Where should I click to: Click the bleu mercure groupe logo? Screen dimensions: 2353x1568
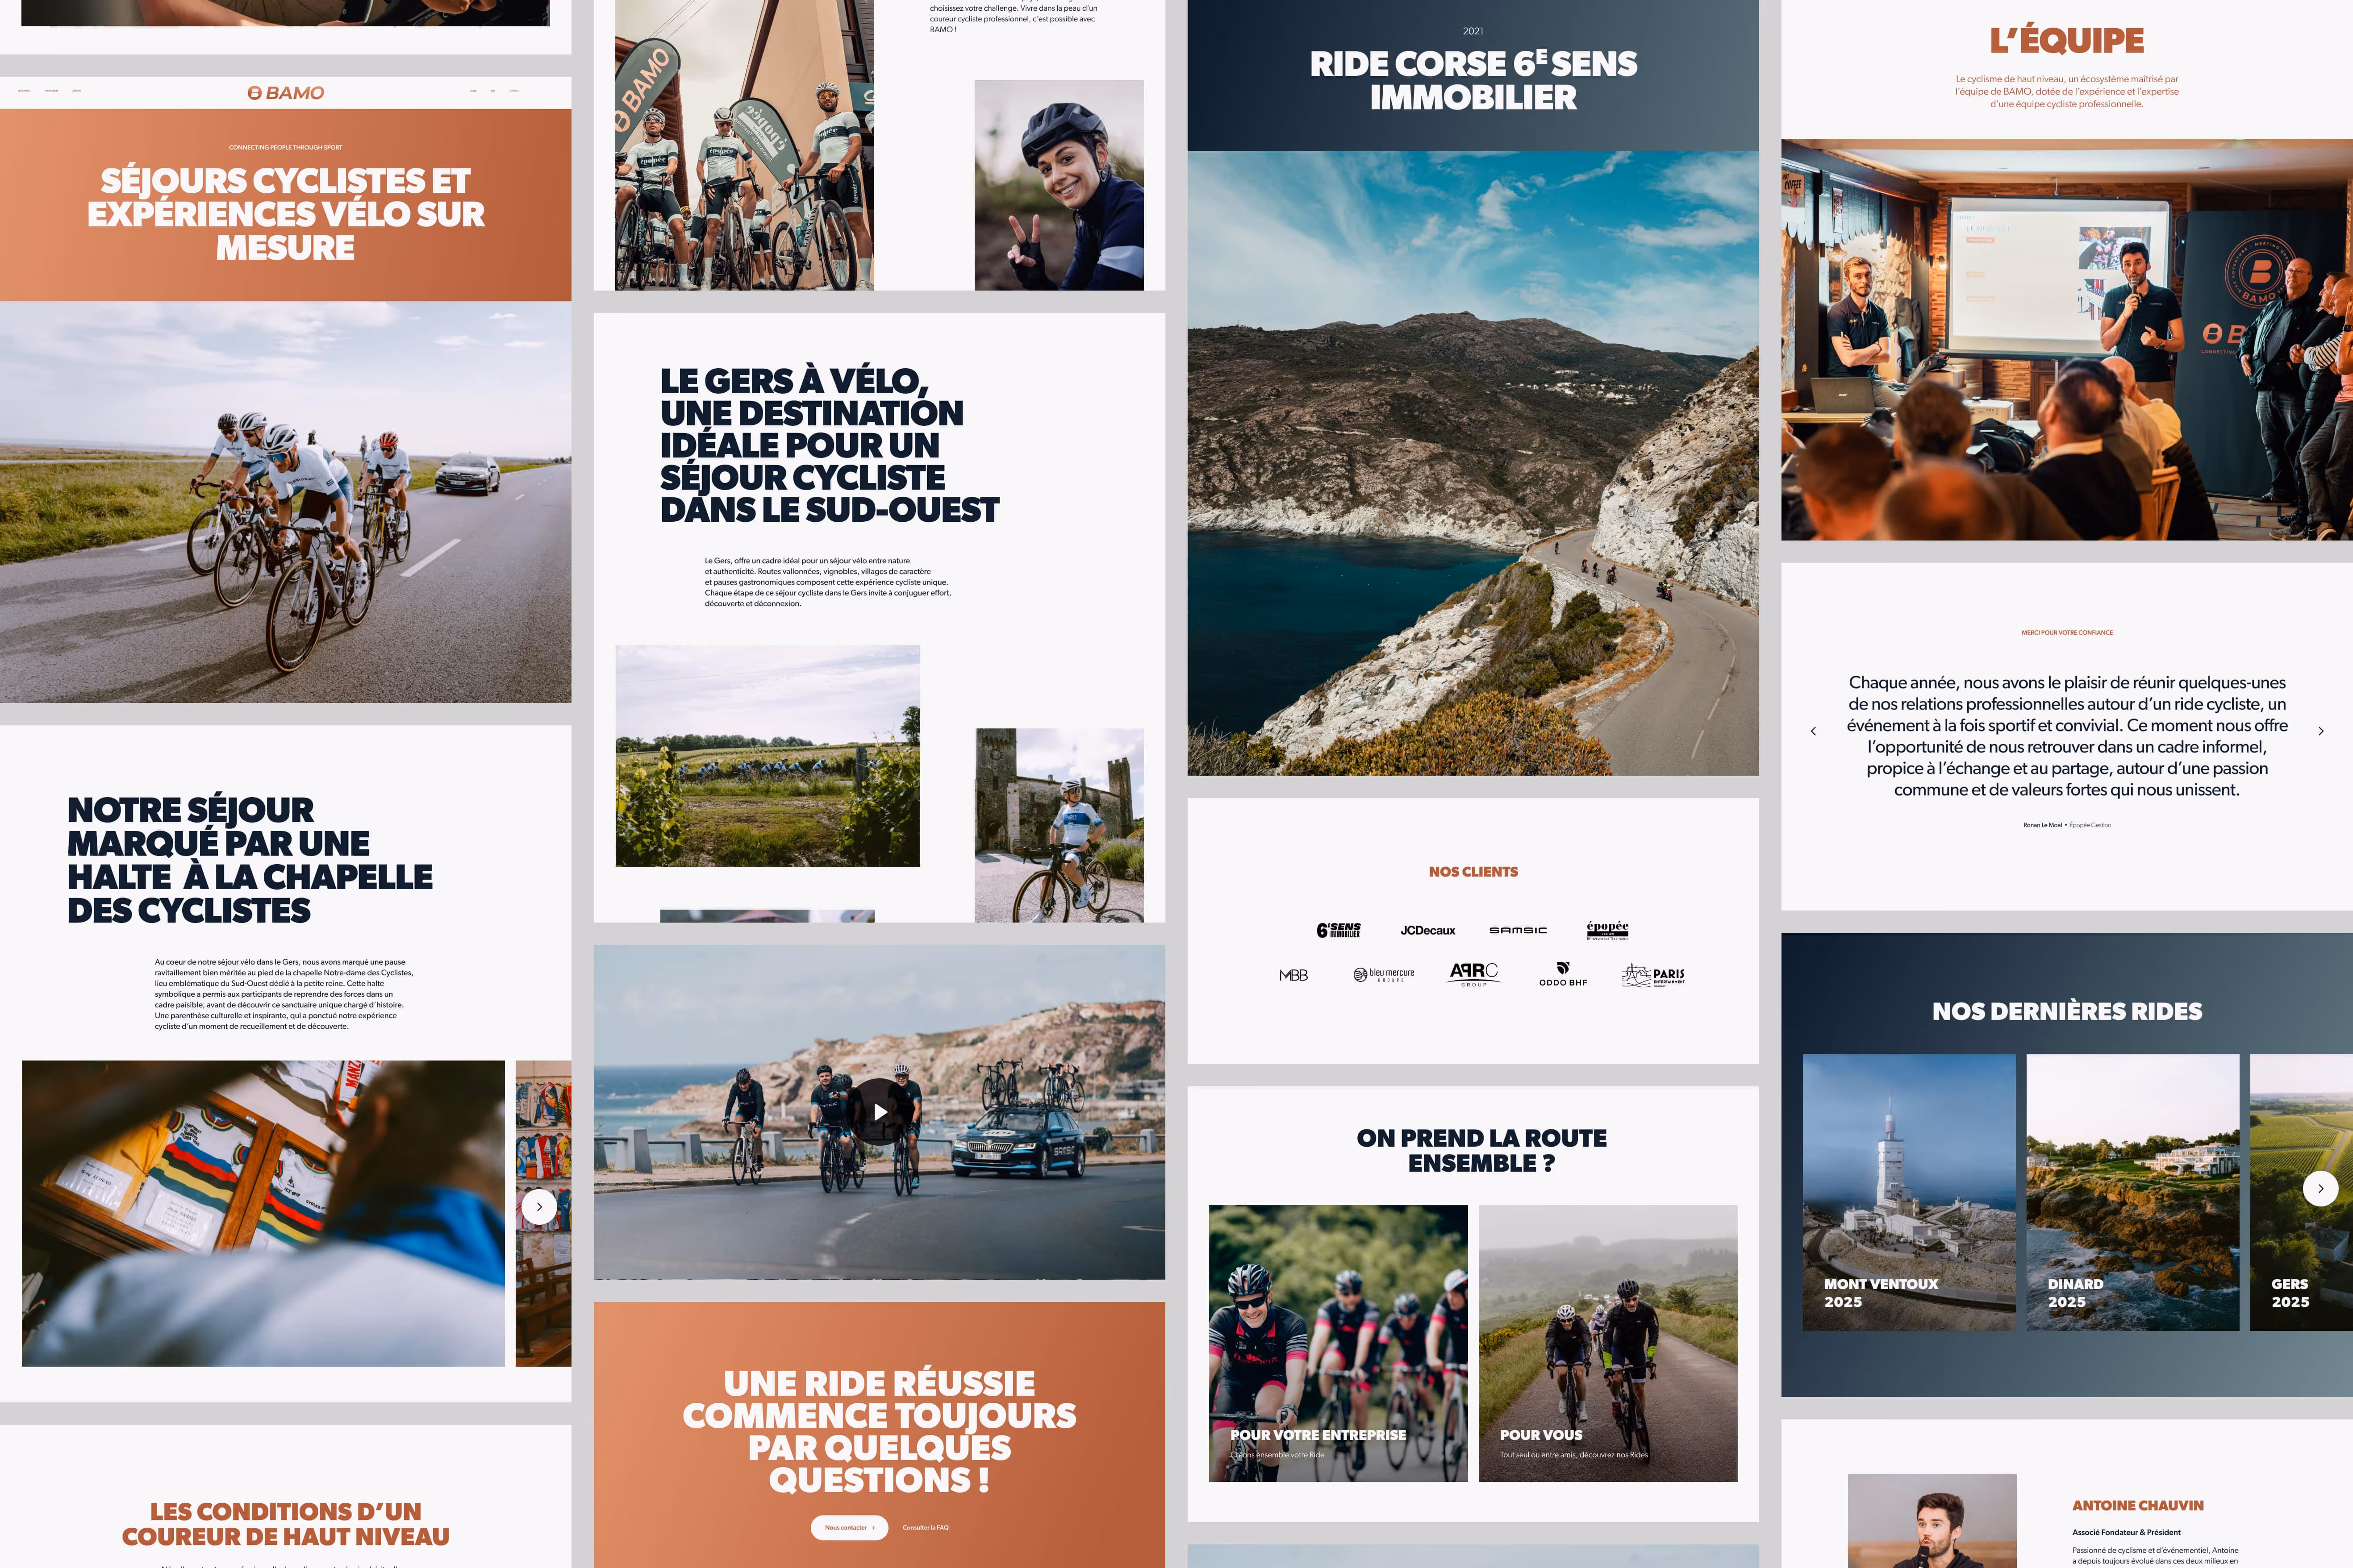click(1384, 975)
